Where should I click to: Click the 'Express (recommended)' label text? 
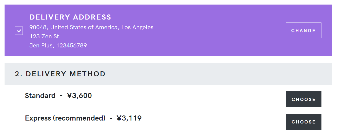click(x=65, y=118)
